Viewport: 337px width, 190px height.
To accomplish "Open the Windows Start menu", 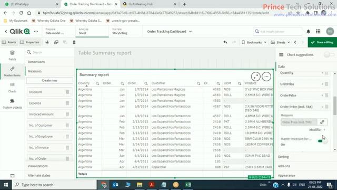I will (x=6, y=185).
